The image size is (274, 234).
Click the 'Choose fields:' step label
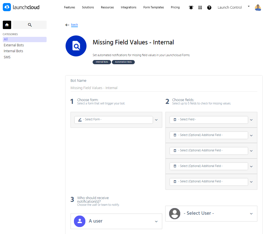coord(183,100)
